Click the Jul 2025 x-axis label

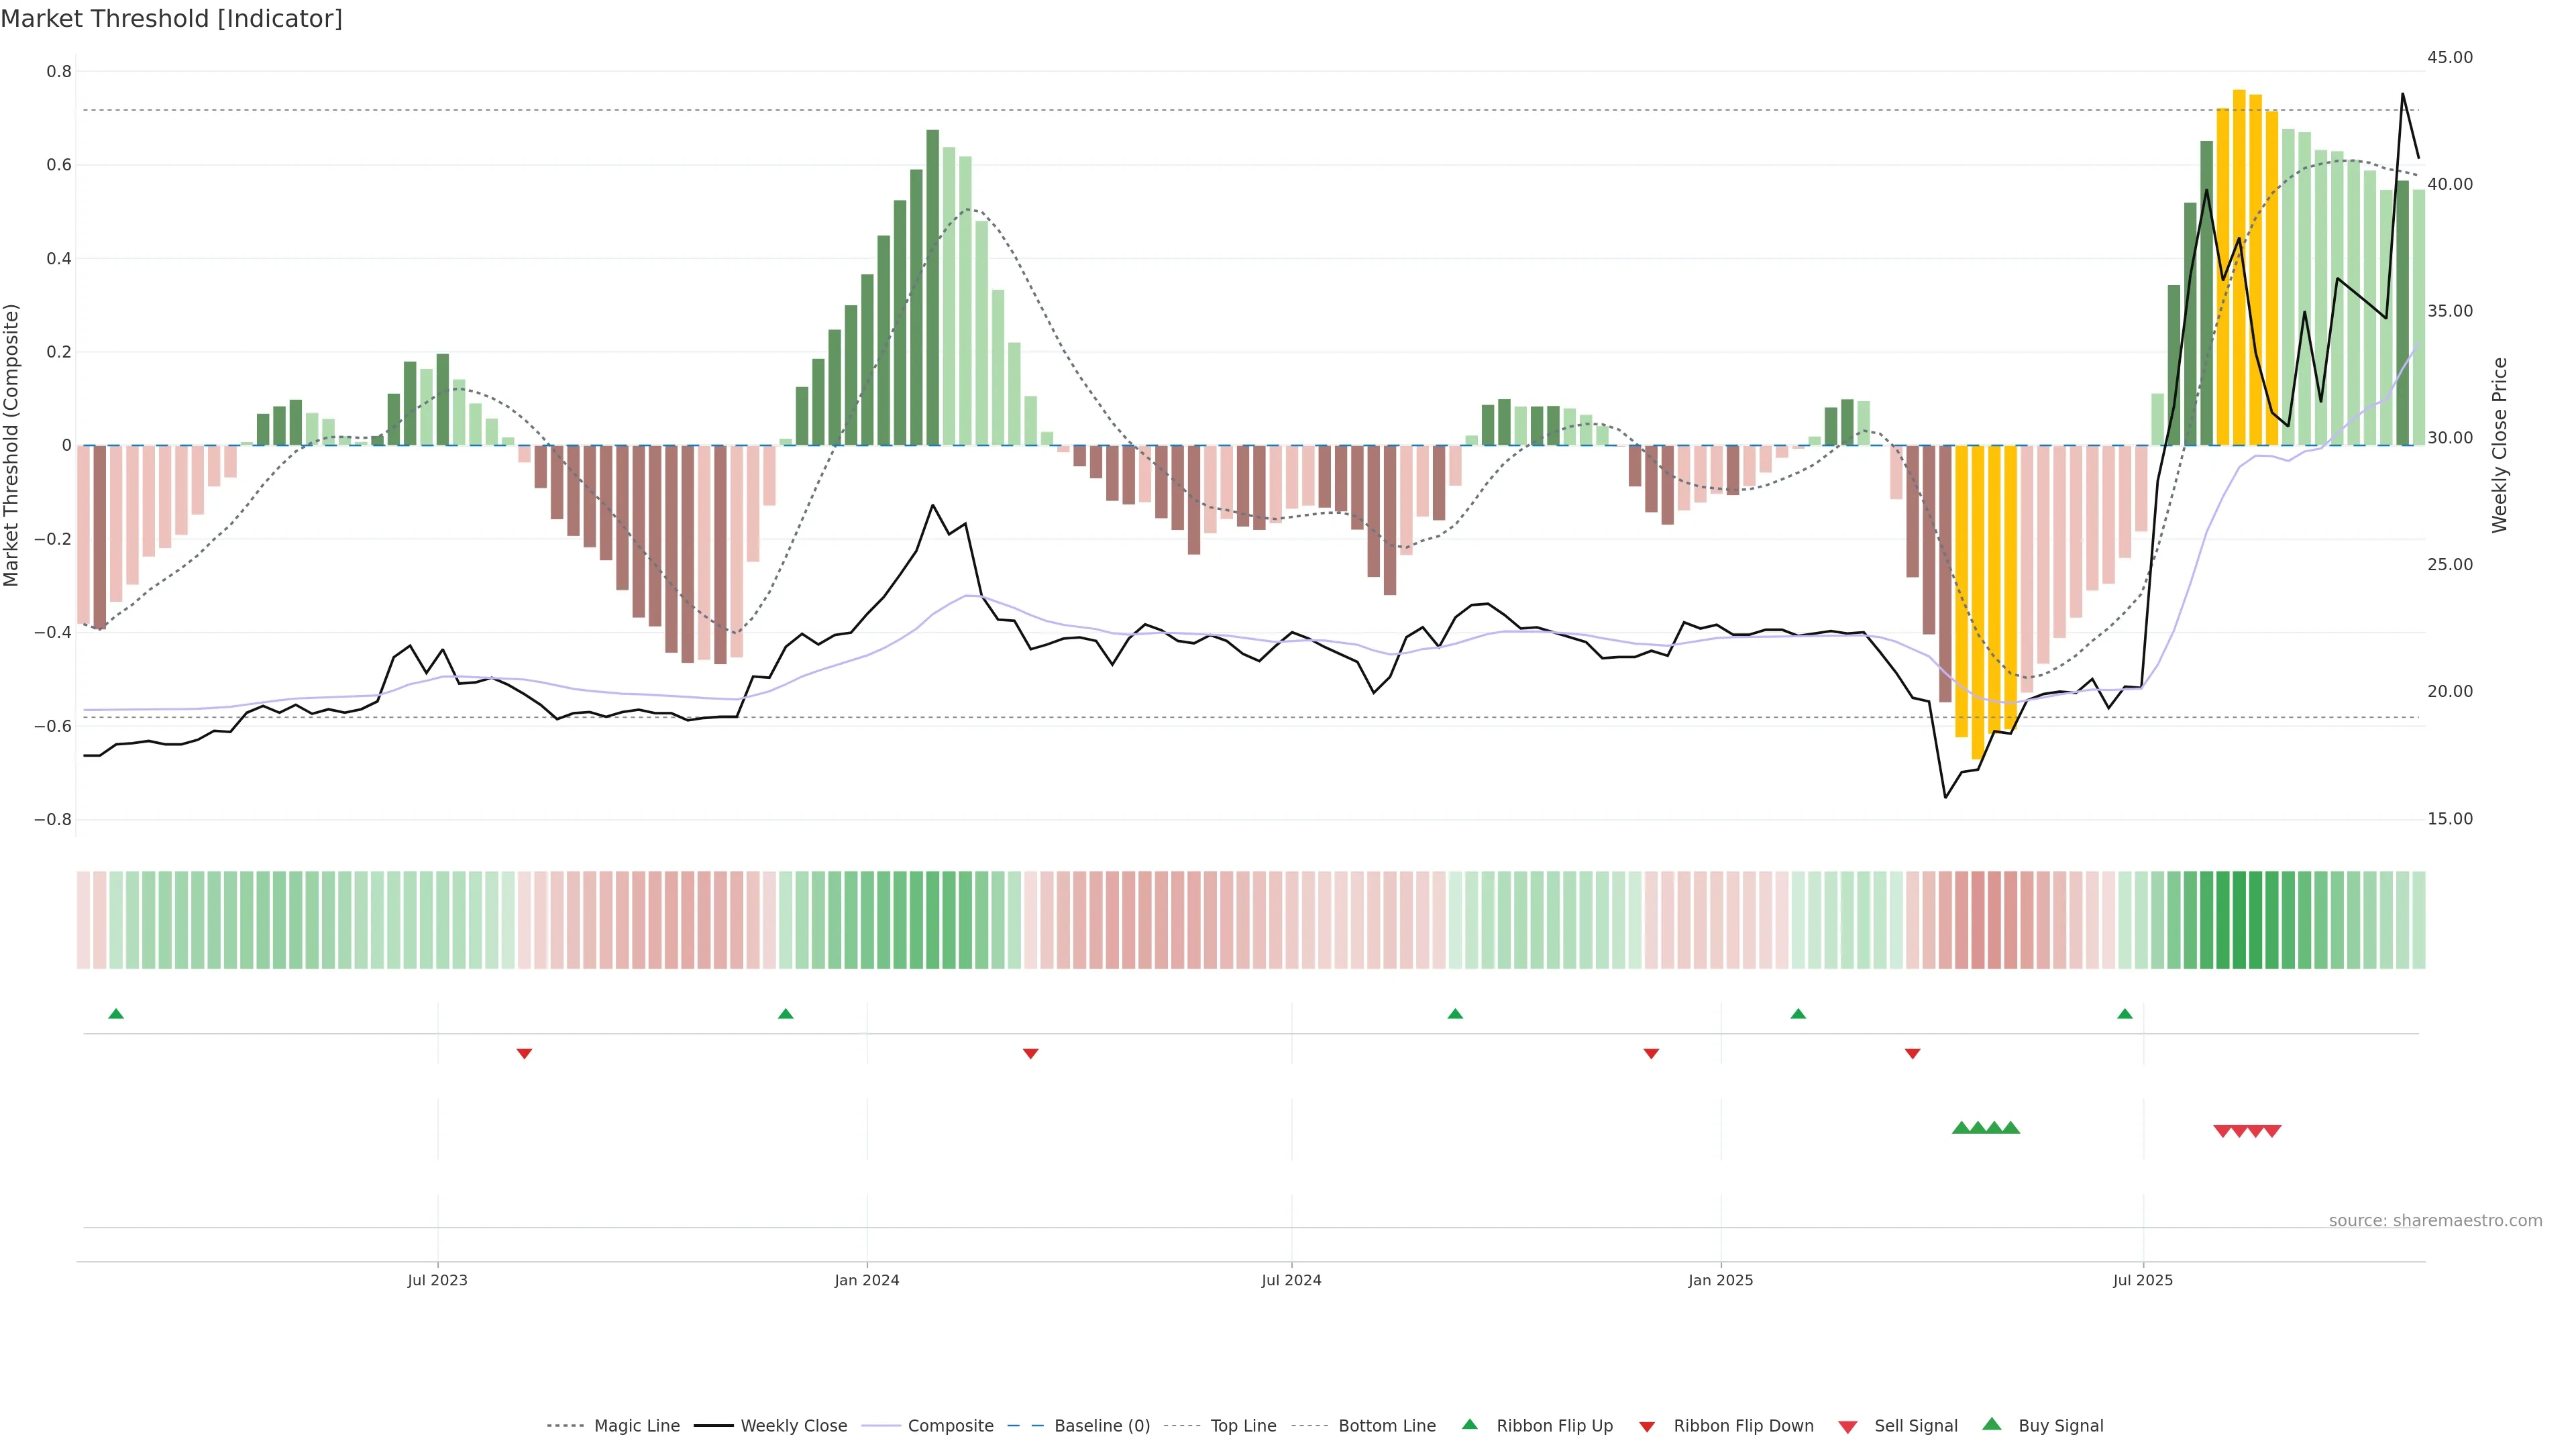point(2142,1280)
